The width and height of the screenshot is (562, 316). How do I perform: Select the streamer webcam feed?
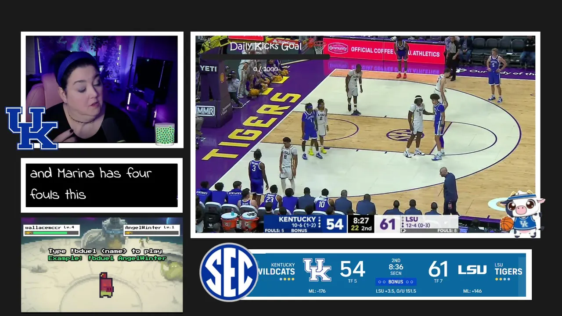point(102,90)
